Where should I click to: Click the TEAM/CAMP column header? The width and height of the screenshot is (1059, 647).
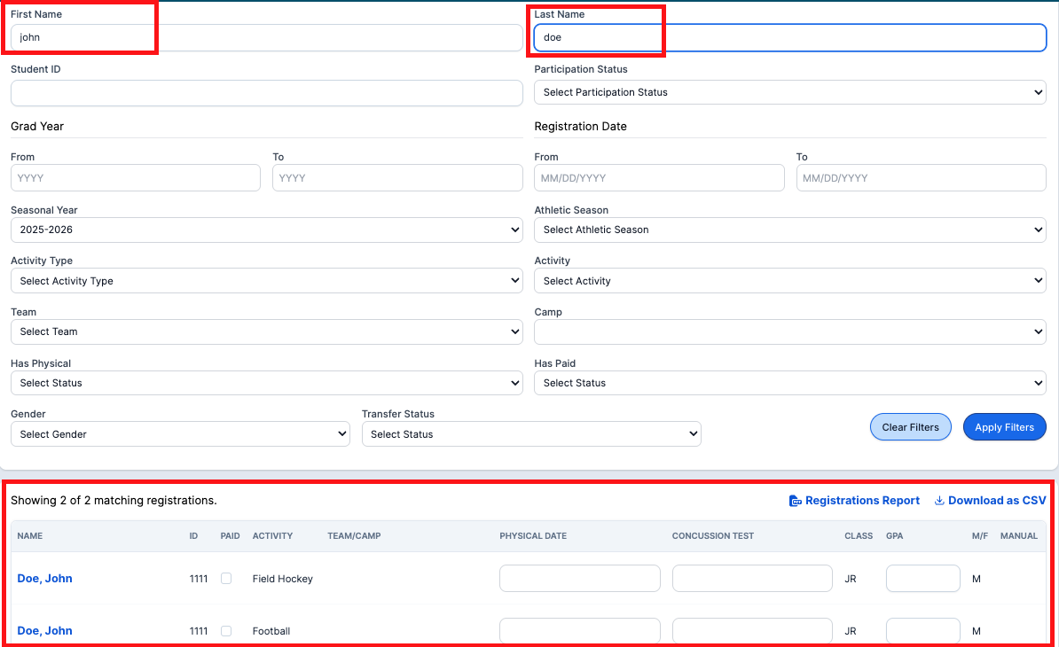(354, 535)
